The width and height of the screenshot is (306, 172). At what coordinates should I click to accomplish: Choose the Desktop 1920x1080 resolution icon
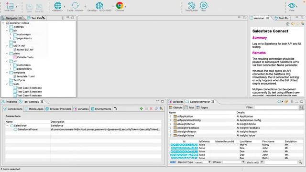(99, 6)
